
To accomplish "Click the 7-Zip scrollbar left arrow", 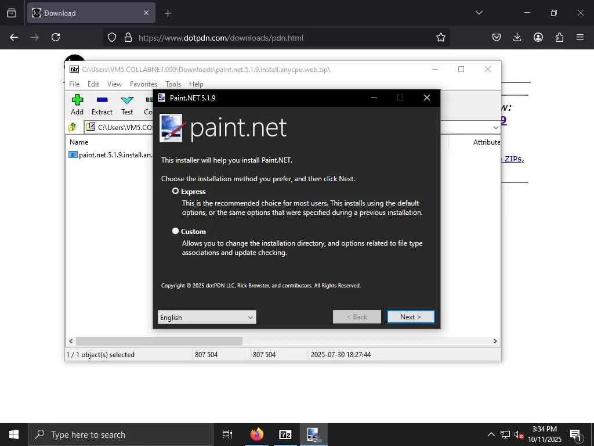I will click(71, 341).
